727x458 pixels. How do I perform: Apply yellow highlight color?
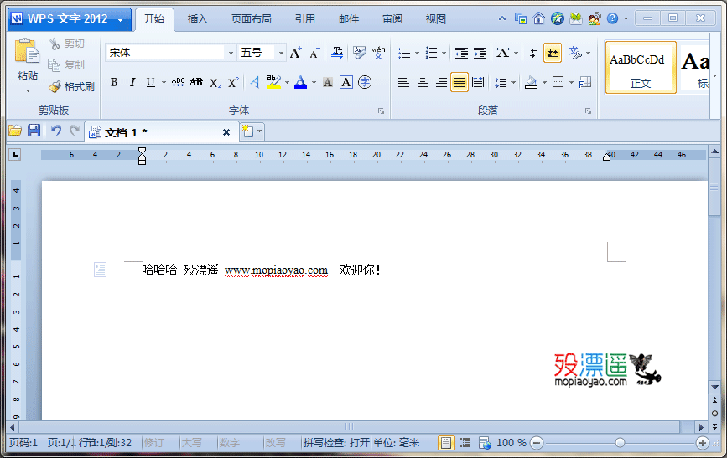tap(274, 82)
